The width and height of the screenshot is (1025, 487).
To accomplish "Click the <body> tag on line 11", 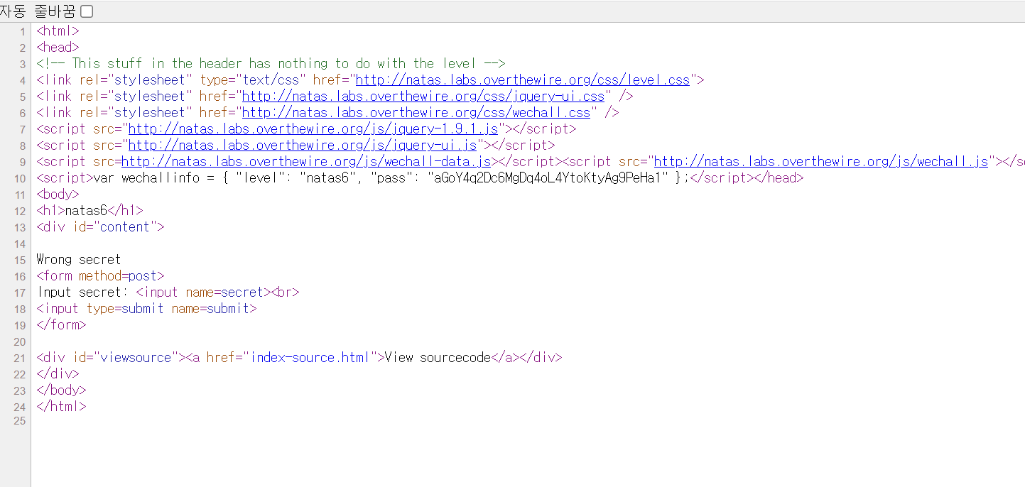I will coord(58,194).
